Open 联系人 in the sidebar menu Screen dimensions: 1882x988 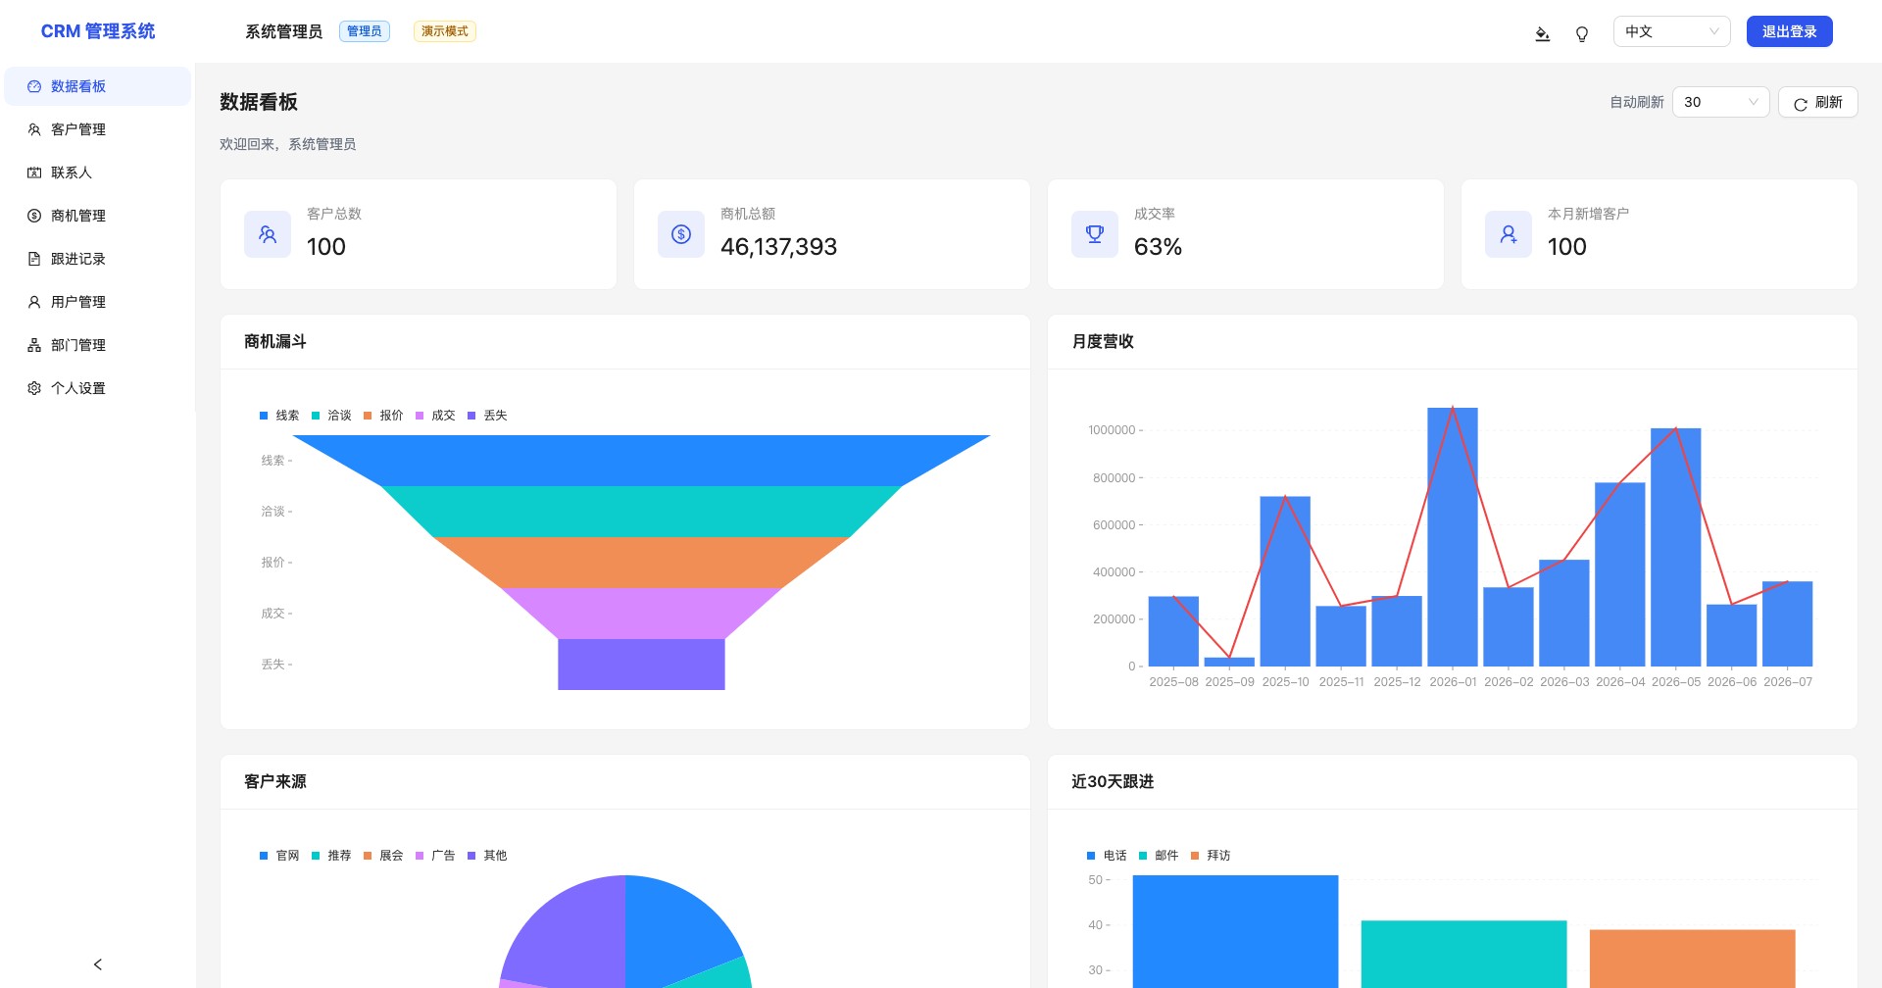point(97,173)
